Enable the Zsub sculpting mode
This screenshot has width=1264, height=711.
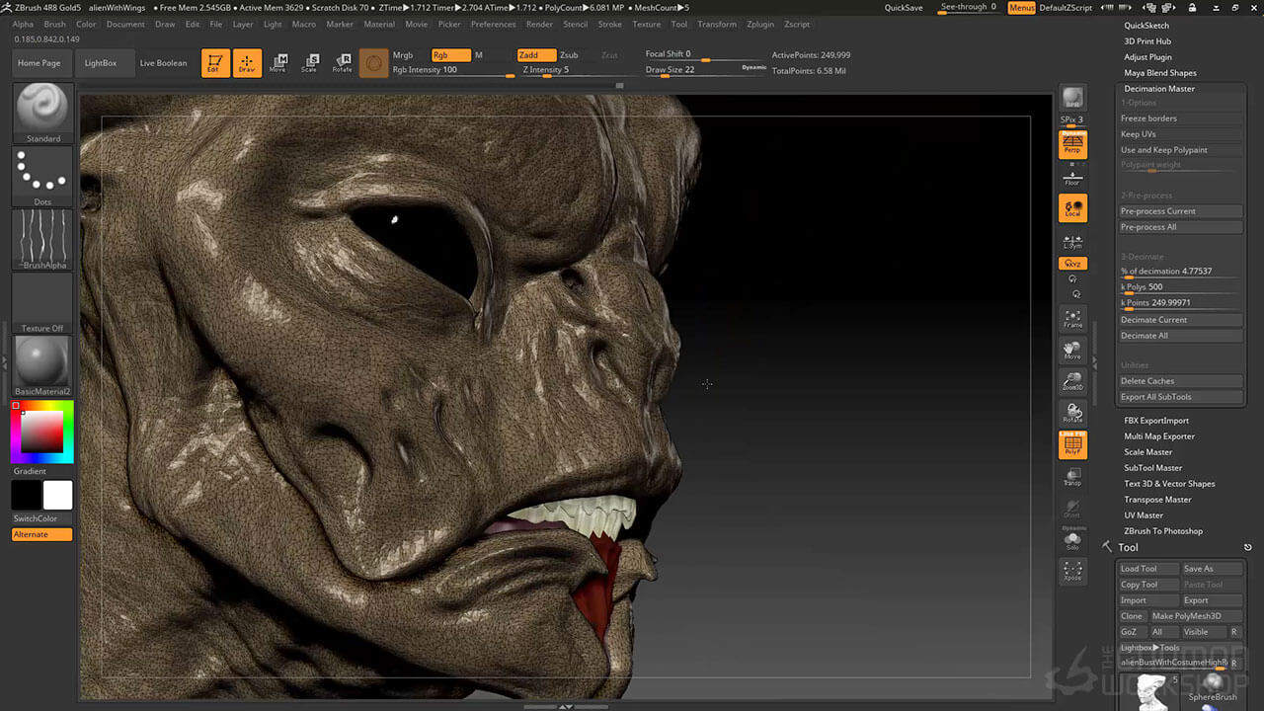click(570, 55)
